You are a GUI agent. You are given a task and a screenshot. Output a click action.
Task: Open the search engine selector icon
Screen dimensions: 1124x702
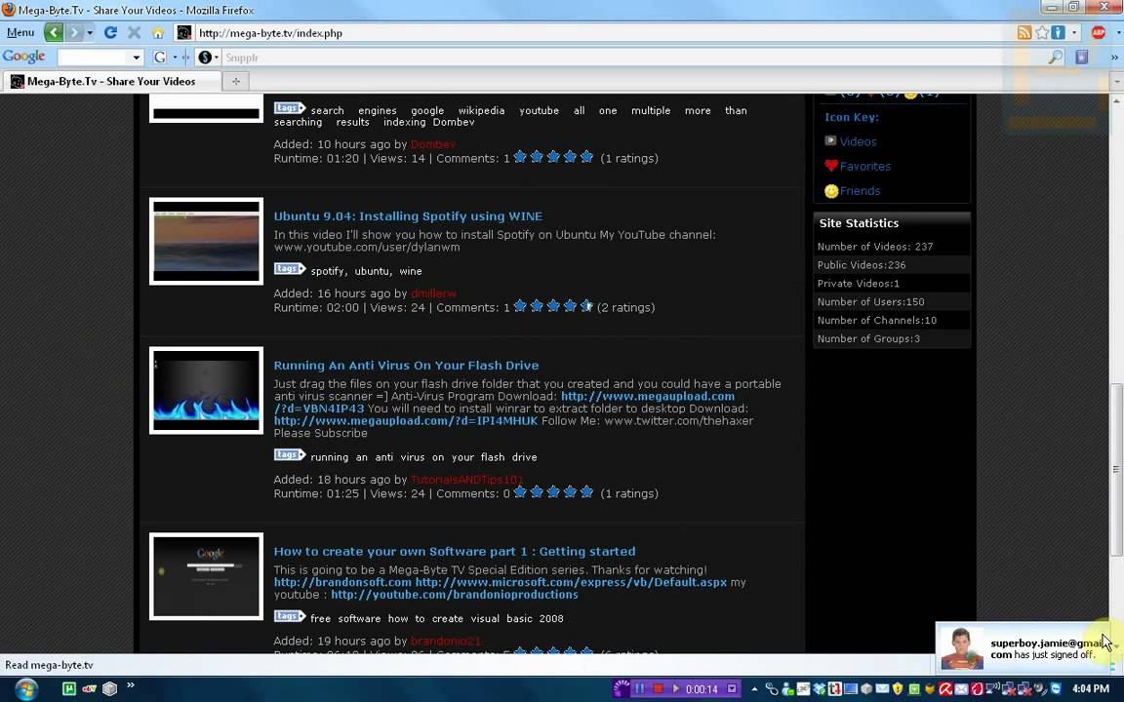tap(207, 58)
